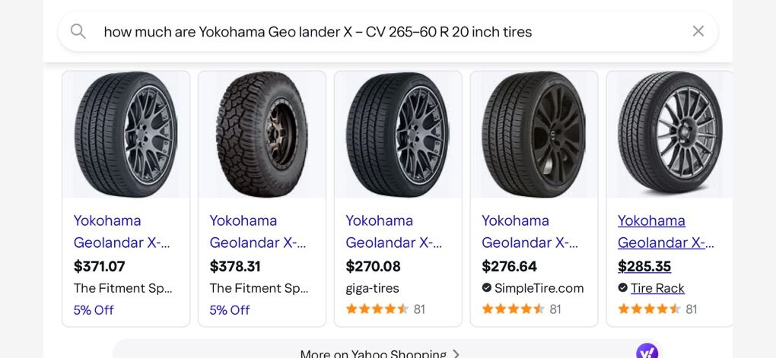Click the $285.35 price link

tap(644, 266)
